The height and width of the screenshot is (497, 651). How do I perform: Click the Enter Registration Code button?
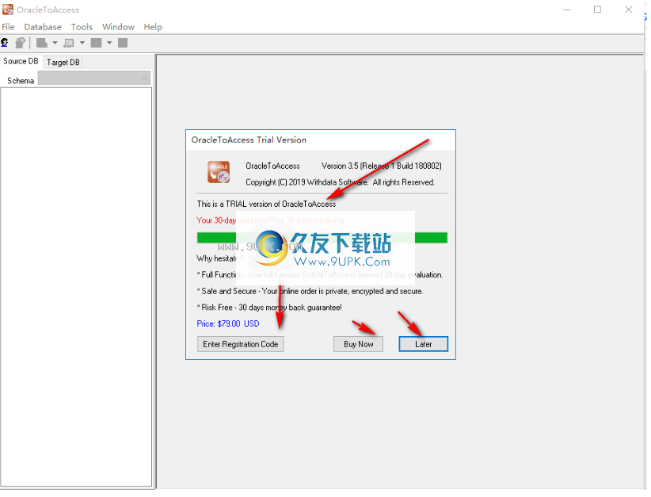pyautogui.click(x=241, y=346)
